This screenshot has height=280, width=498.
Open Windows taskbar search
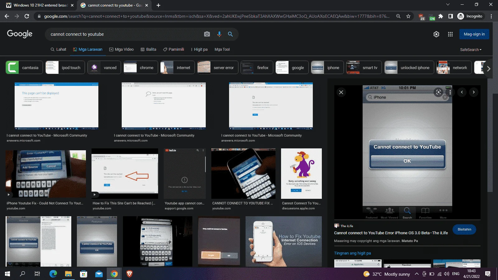(22, 274)
